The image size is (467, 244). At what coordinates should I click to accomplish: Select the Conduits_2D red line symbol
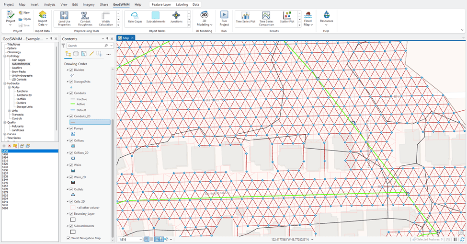tap(73, 122)
